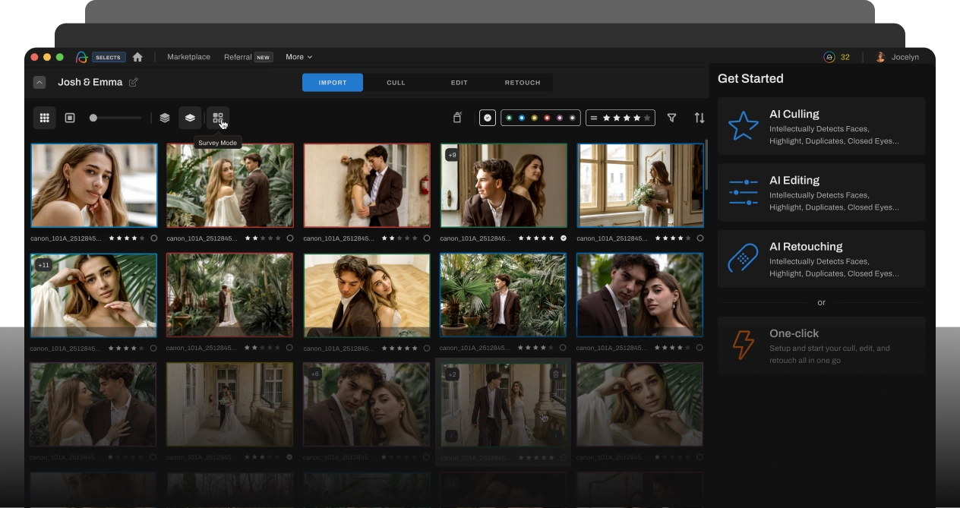
Task: Filter by the red color label
Action: click(547, 118)
